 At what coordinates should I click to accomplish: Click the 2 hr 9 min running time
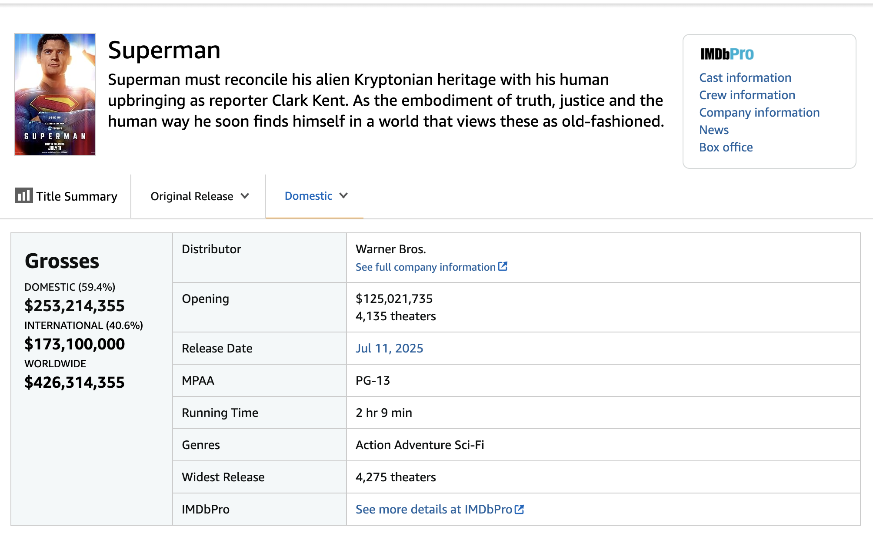(x=383, y=413)
